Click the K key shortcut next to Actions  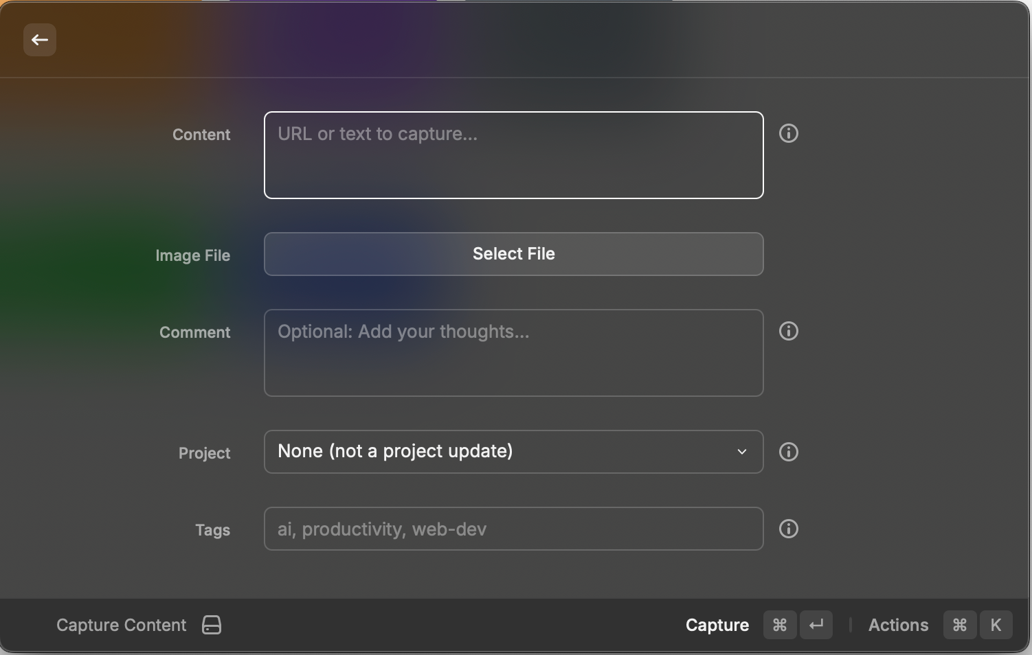pos(996,625)
